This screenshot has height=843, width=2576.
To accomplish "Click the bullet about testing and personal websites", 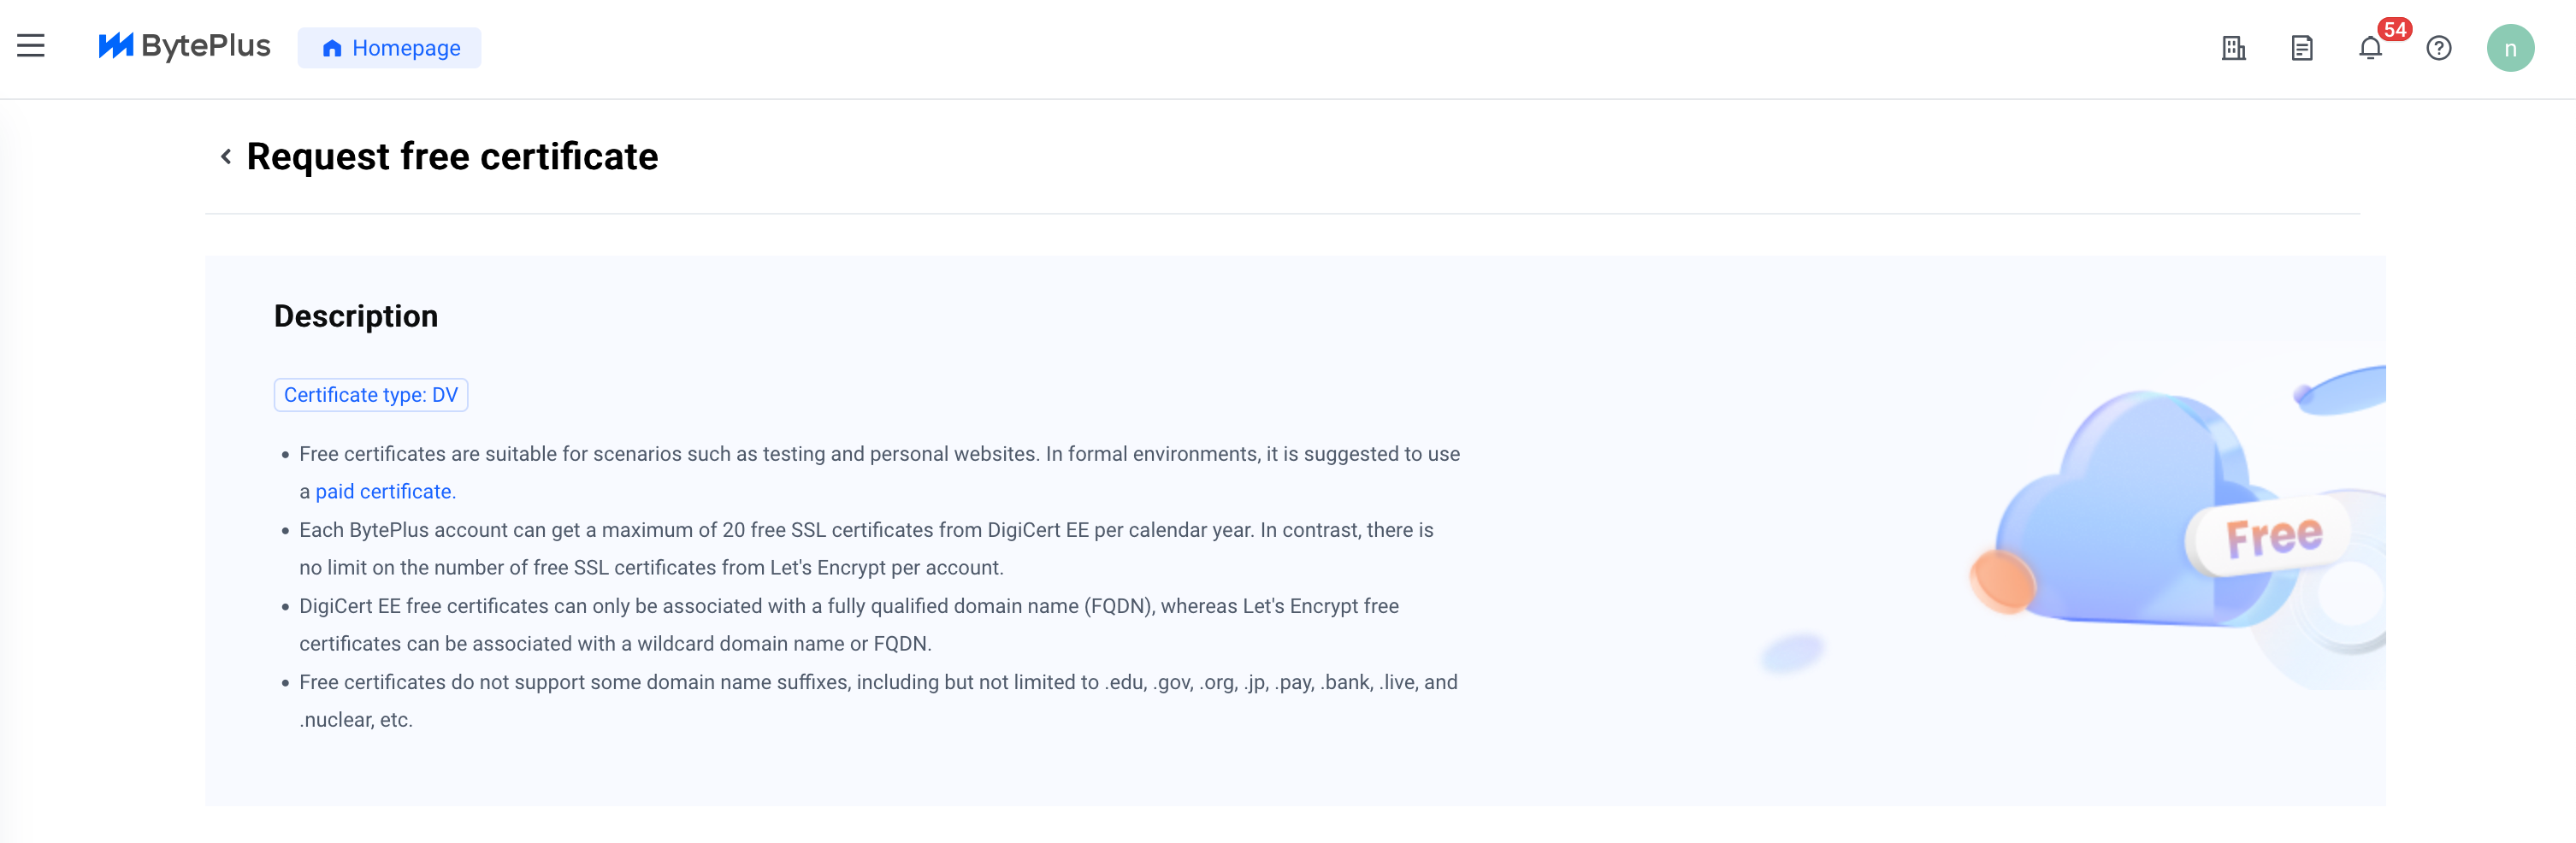I will point(879,473).
